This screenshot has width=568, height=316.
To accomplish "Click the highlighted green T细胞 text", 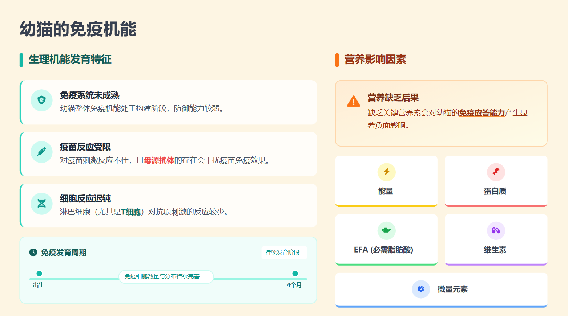I will pos(131,212).
